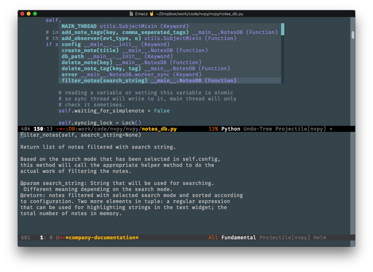373x272 pixels.
Task: Click Python major mode indicator
Action: click(x=231, y=129)
